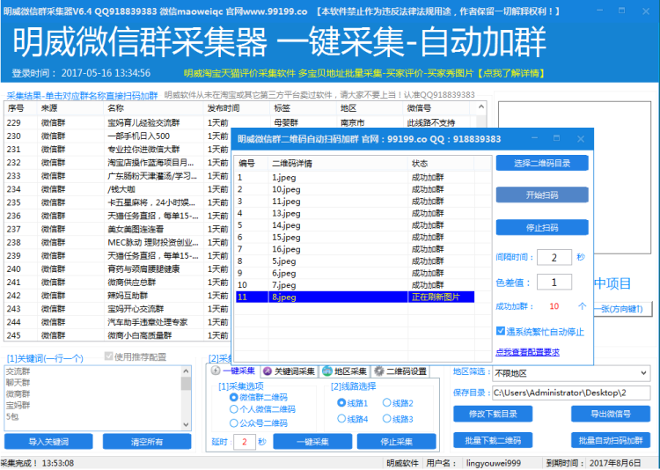
Task: Open the 点我查看配置要求 link
Action: click(x=527, y=352)
